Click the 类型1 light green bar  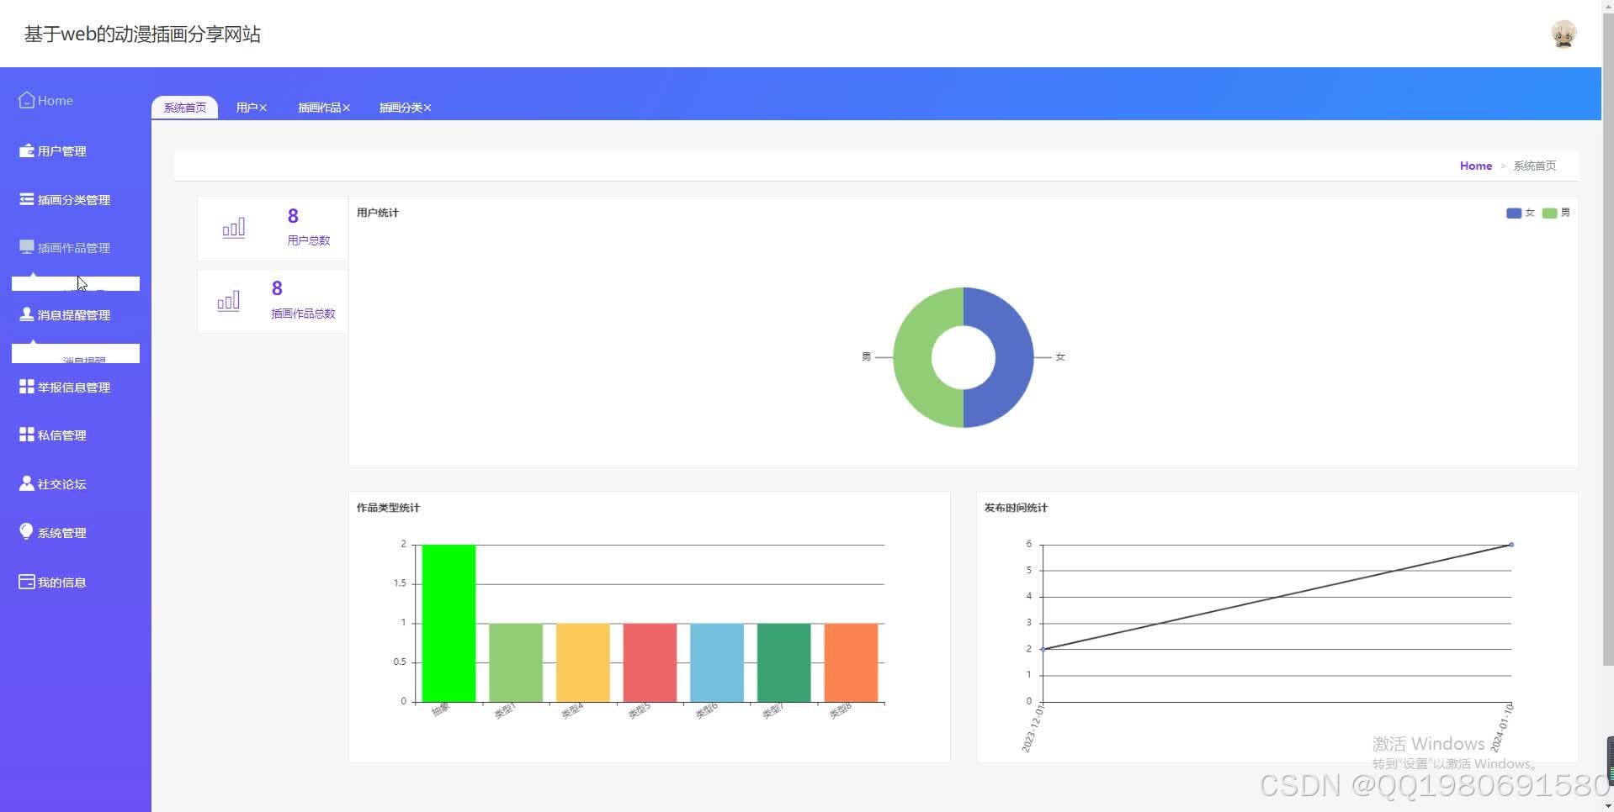pos(516,662)
